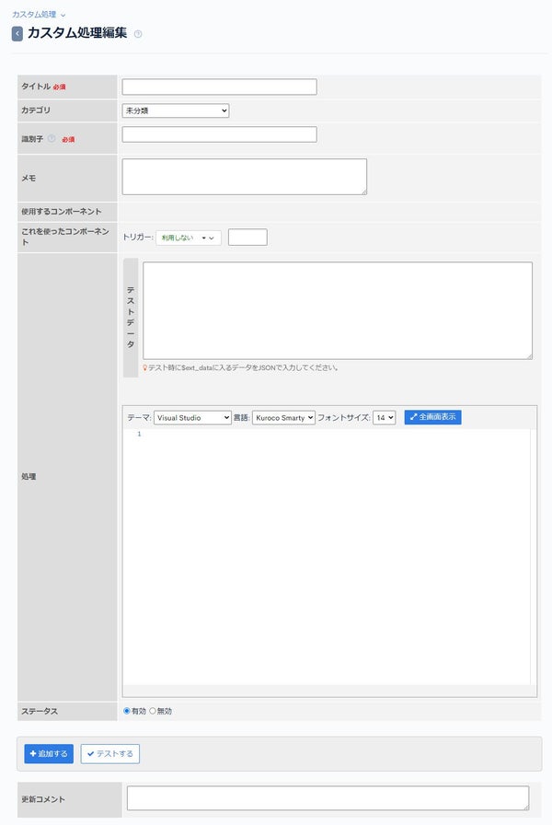This screenshot has width=552, height=825.
Task: Open the カスタム処理 breadcrumb dropdown
Action: point(39,15)
